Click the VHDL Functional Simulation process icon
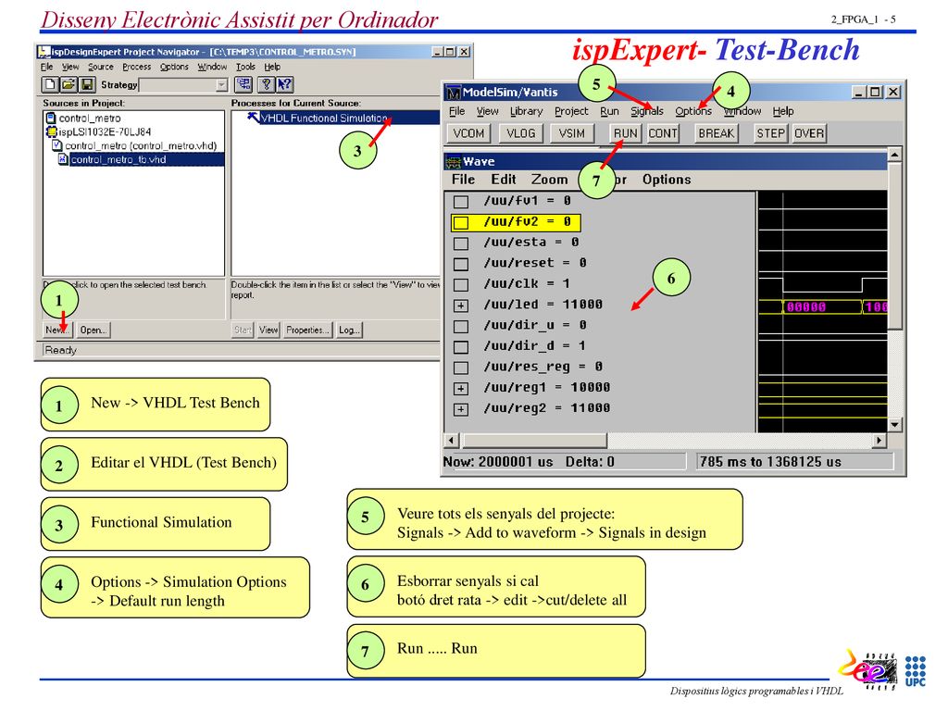 [254, 118]
